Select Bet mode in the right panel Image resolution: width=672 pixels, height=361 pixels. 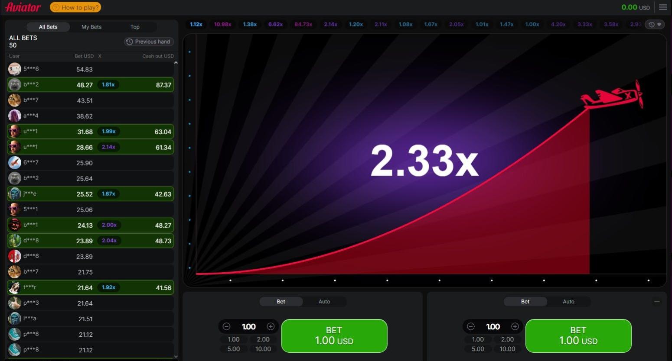pyautogui.click(x=525, y=302)
